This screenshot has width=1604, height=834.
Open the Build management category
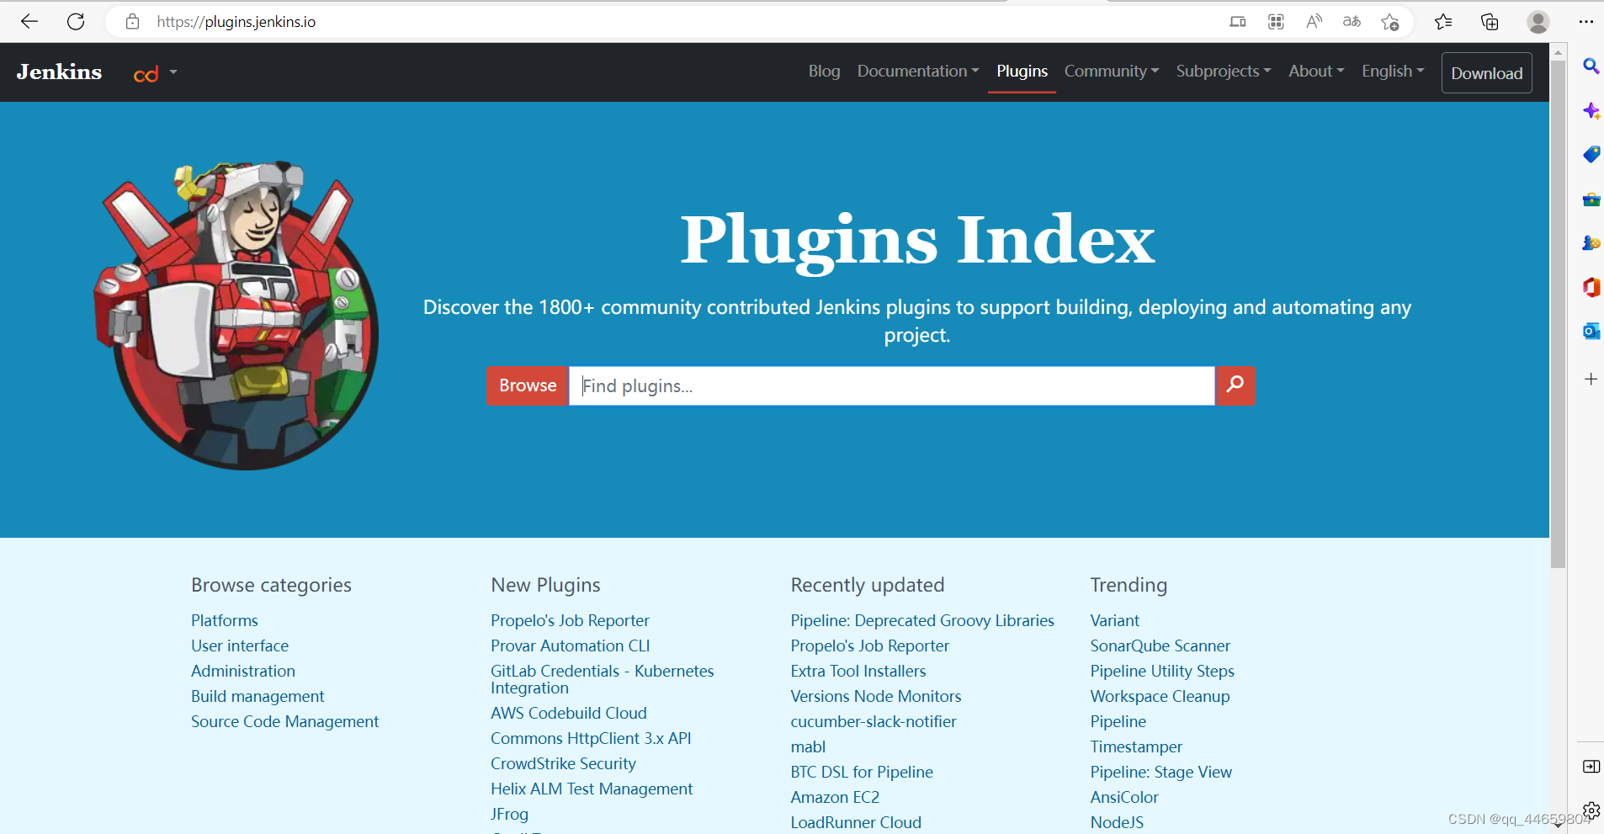258,696
